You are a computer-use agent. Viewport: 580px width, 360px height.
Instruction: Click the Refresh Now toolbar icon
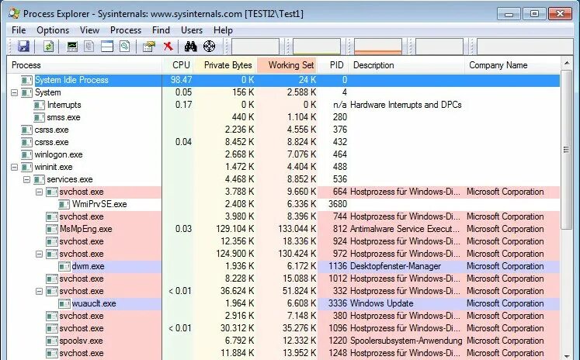tap(48, 47)
